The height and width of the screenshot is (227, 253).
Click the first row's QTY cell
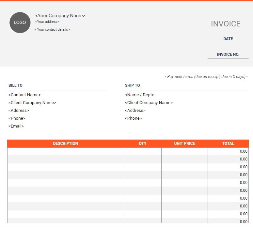coord(143,151)
